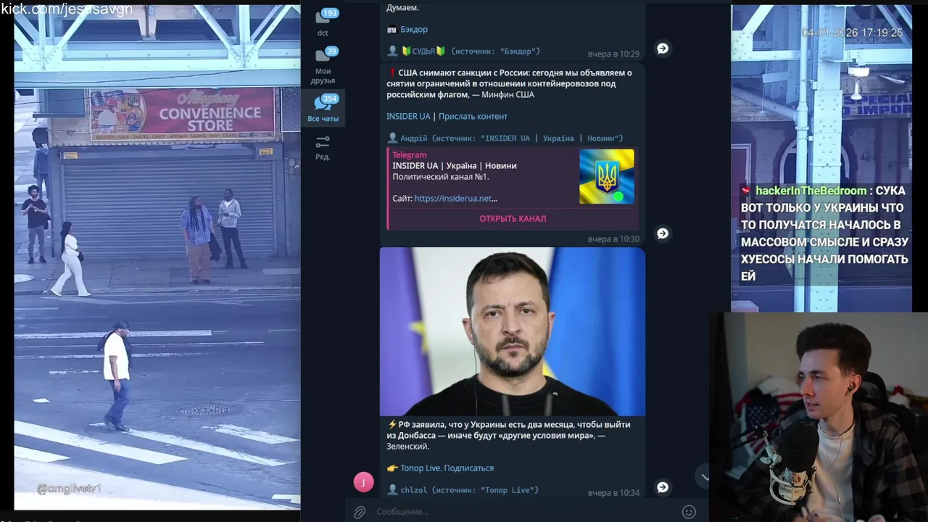Open the Мои друзья folder
The height and width of the screenshot is (522, 928).
[323, 65]
